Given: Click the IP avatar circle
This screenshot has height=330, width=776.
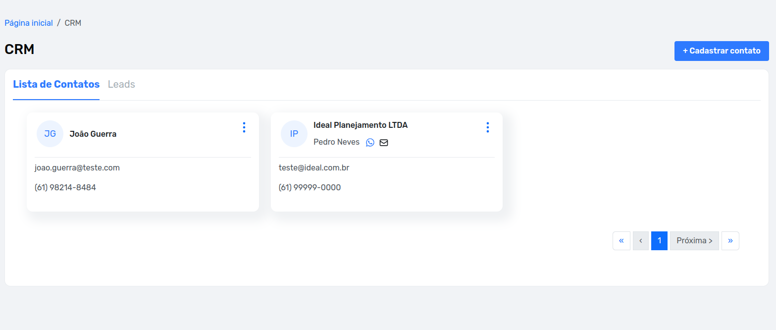Looking at the screenshot, I should [294, 134].
